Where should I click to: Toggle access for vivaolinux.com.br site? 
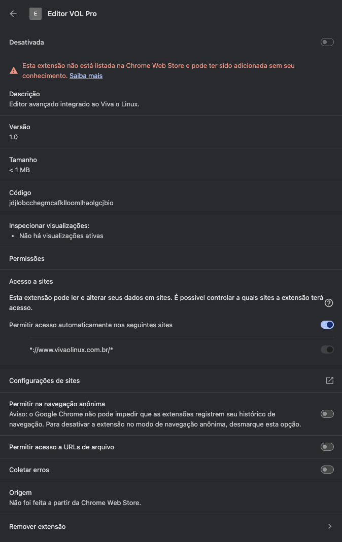coord(327,350)
